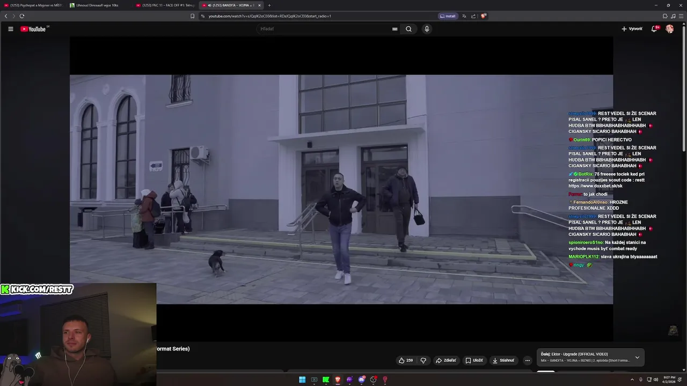
Task: Go back in the browser
Action: [6, 16]
